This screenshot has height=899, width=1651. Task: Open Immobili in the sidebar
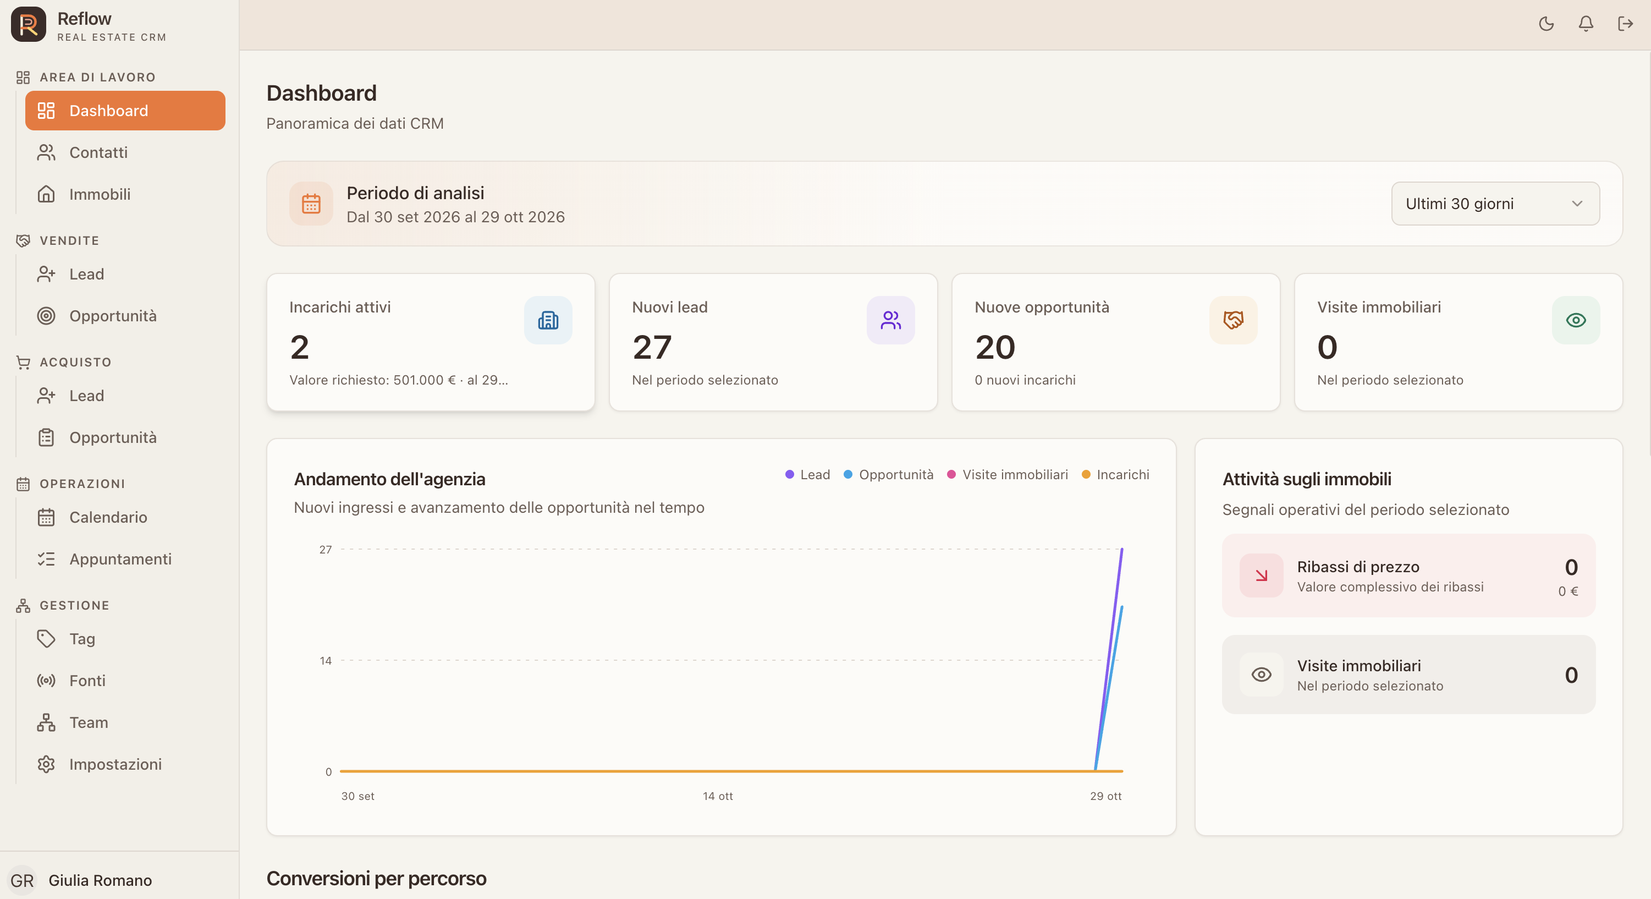(125, 194)
